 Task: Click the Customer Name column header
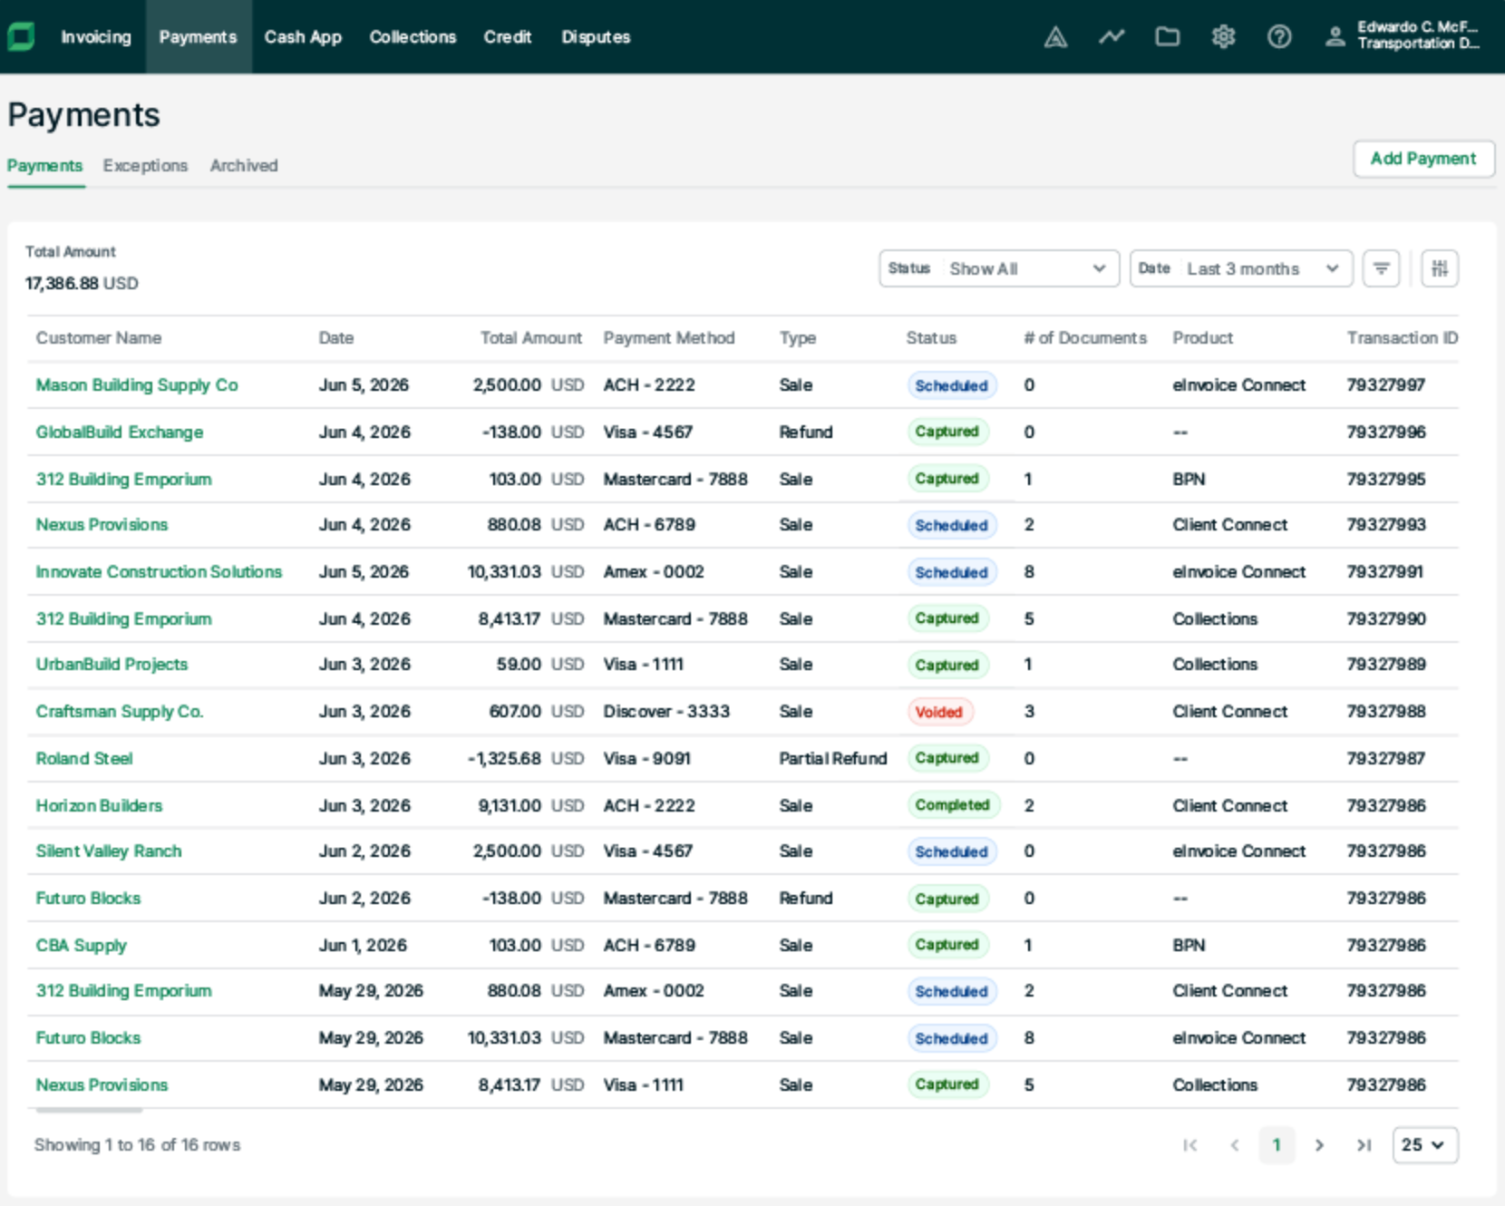(x=99, y=338)
